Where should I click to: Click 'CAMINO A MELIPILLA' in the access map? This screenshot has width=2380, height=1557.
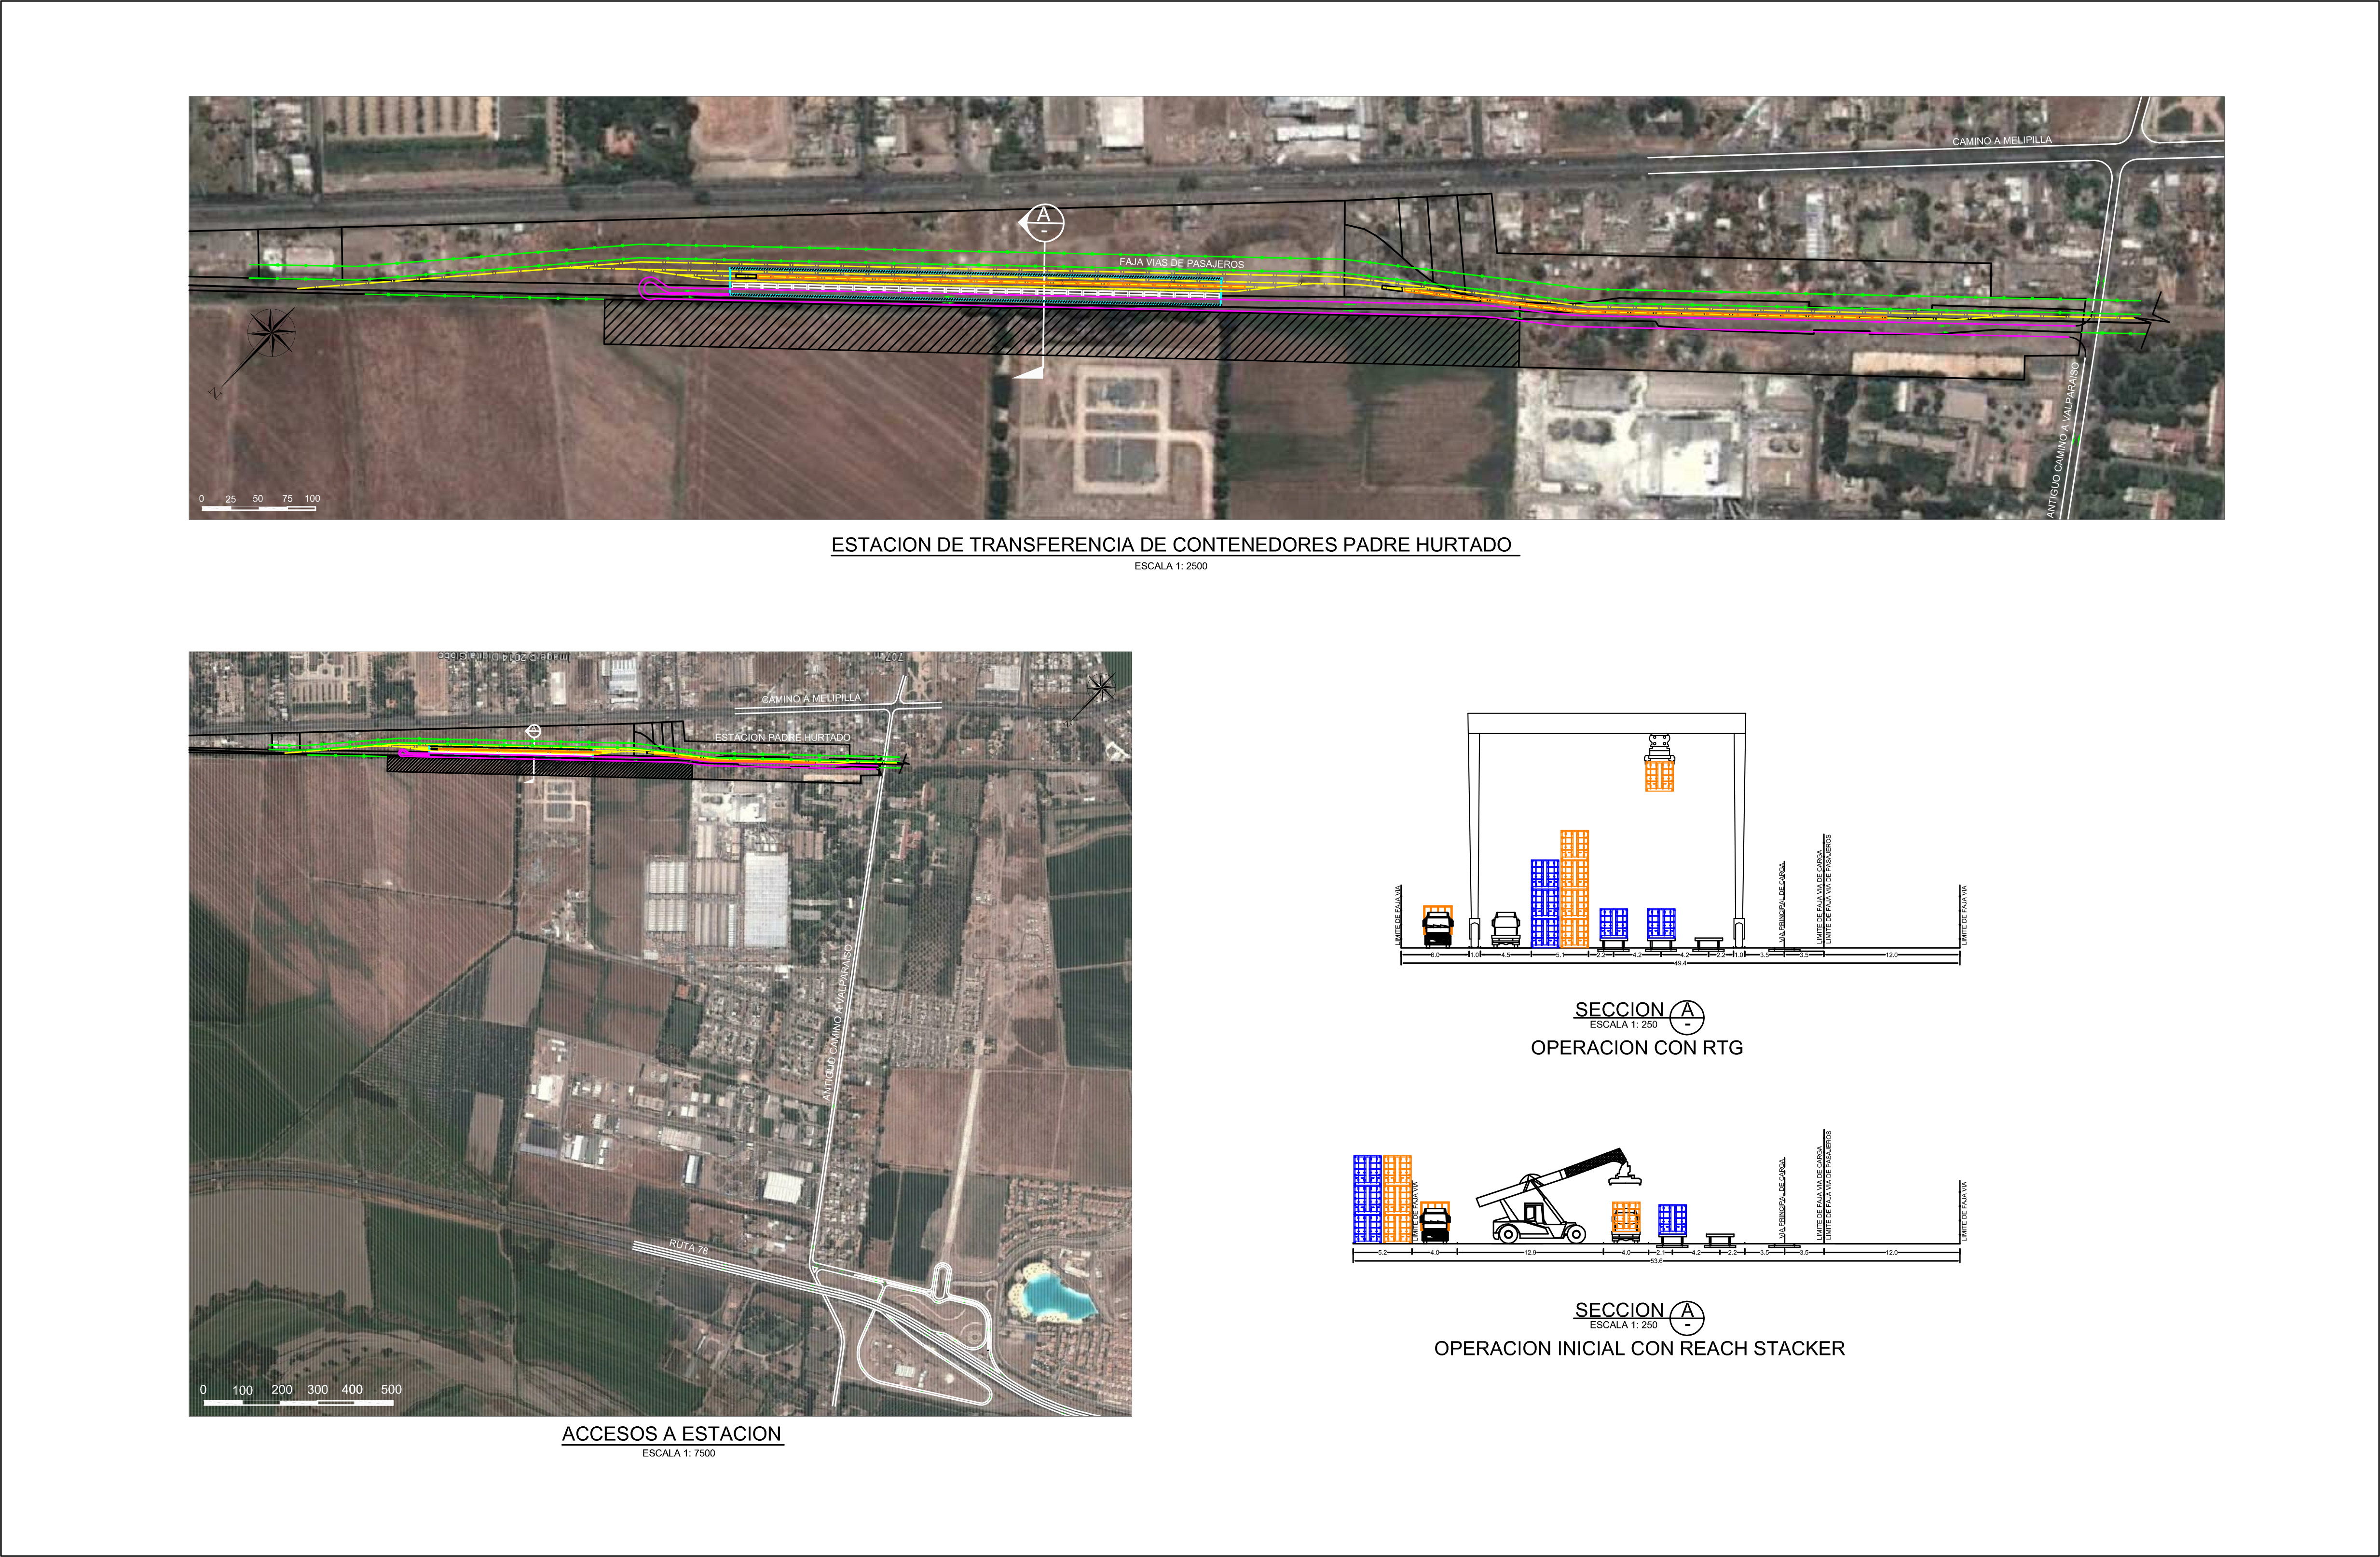(811, 698)
